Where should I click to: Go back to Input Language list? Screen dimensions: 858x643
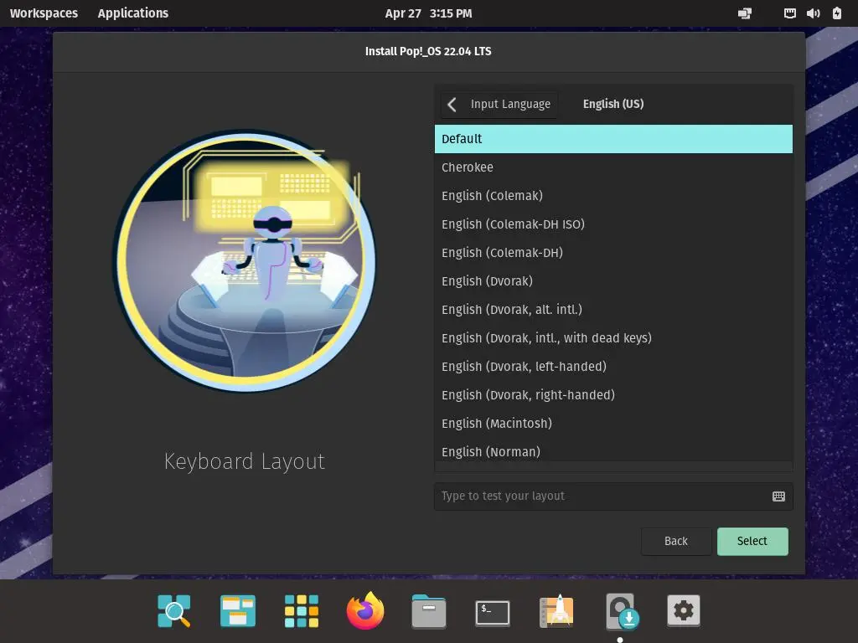pos(499,105)
